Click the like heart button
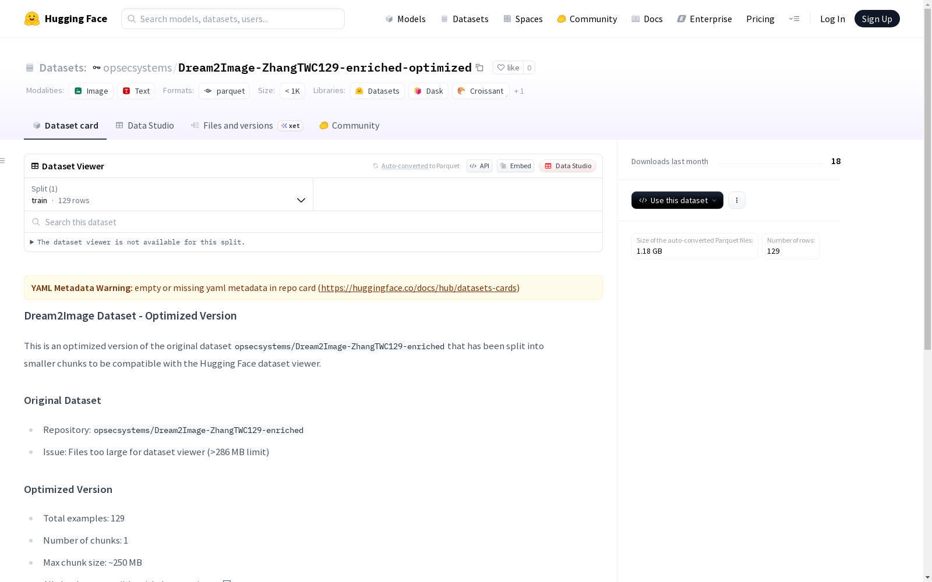 pyautogui.click(x=508, y=68)
